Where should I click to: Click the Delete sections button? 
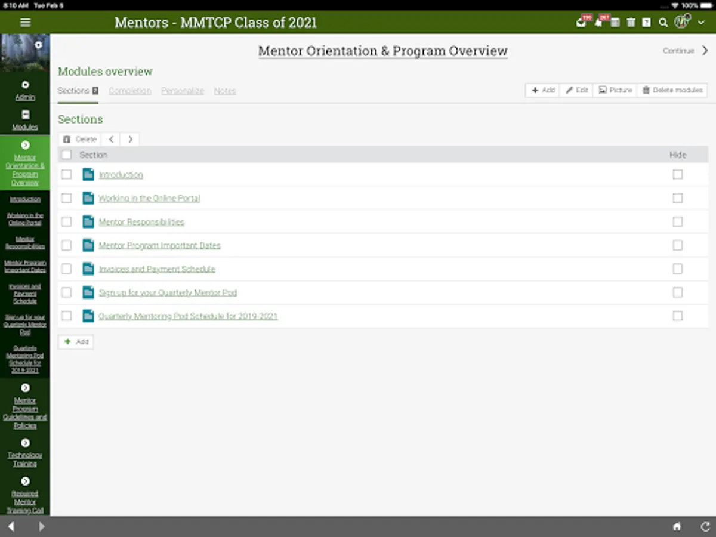[x=80, y=139]
